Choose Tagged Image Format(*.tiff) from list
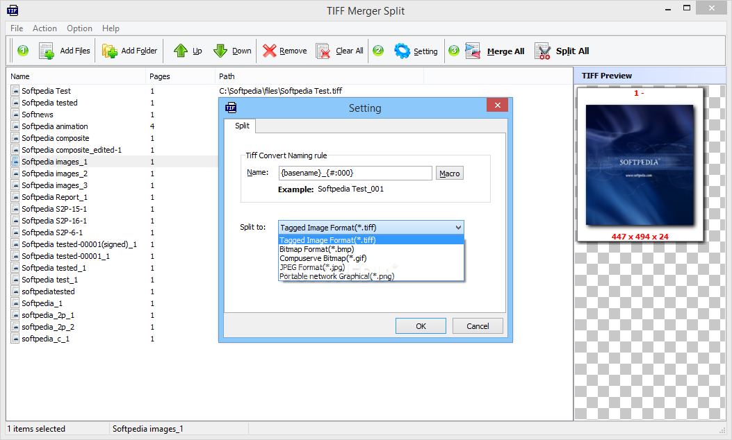The width and height of the screenshot is (732, 440). [371, 240]
